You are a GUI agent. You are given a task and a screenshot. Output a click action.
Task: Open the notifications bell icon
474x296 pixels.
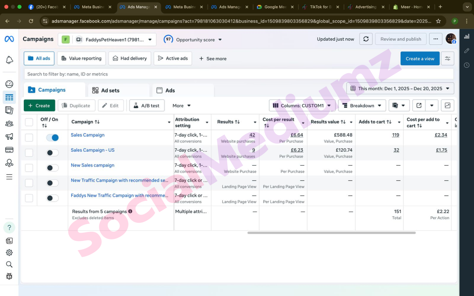(9, 60)
